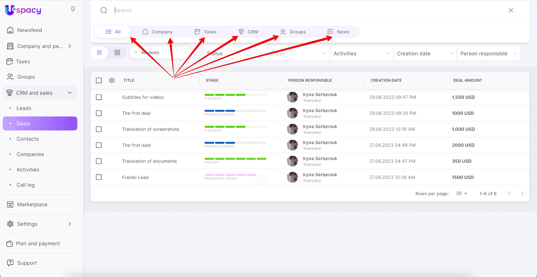Open the Person responsible filter dropdown
This screenshot has height=277, width=537.
tap(488, 53)
